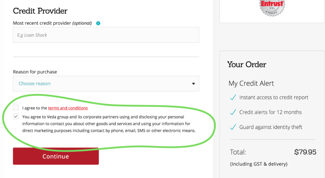
Task: Select the My Credit Alert product title
Action: point(251,83)
